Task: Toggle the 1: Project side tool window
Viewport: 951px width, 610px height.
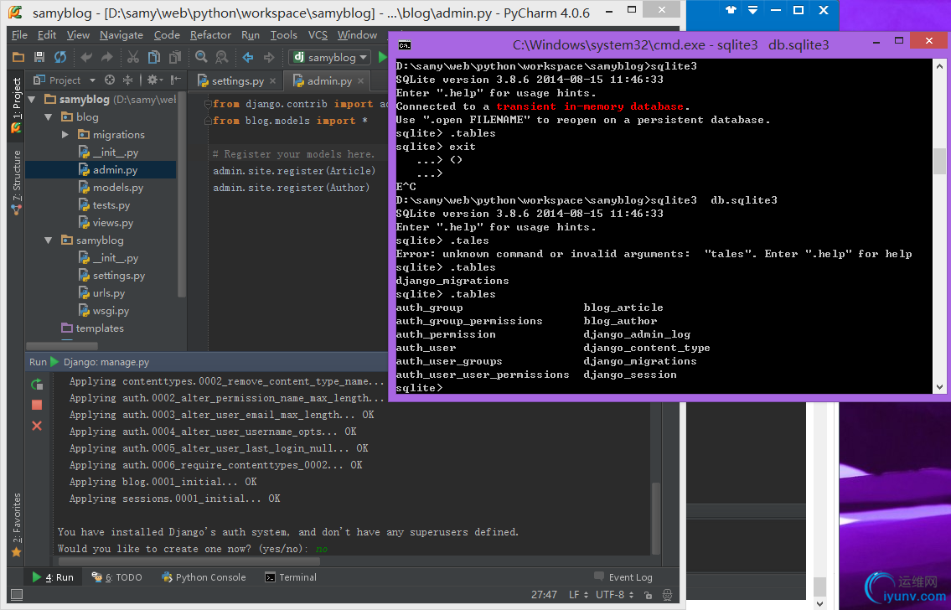Action: pyautogui.click(x=17, y=105)
